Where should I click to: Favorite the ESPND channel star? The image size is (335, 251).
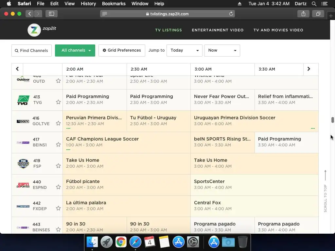58,187
